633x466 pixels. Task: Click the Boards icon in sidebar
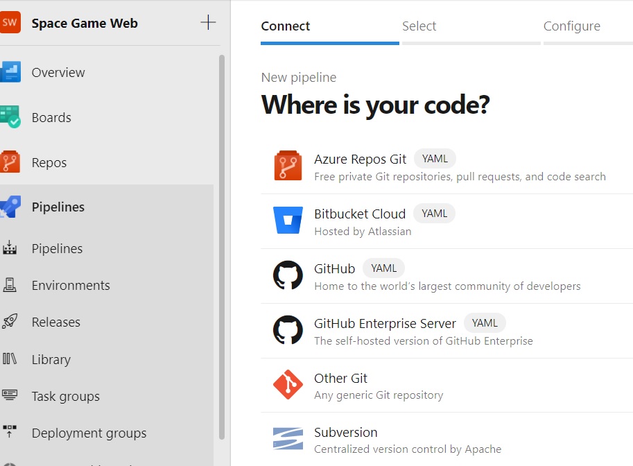pos(10,117)
